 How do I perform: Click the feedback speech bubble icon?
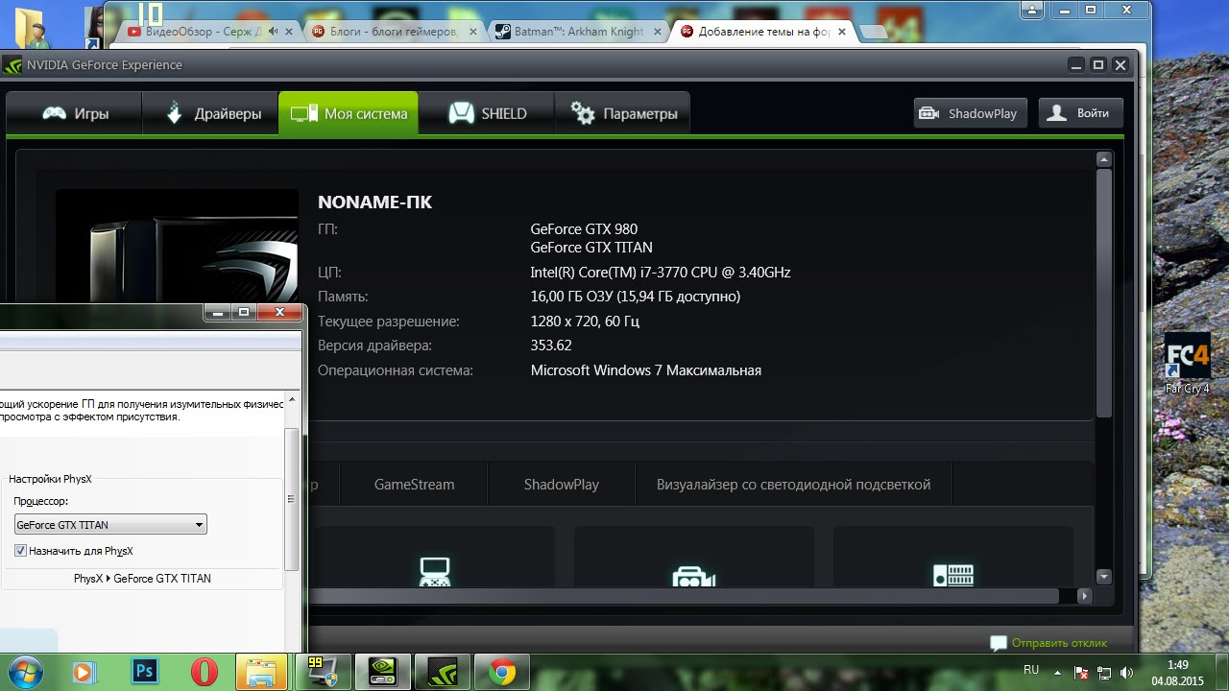point(999,643)
